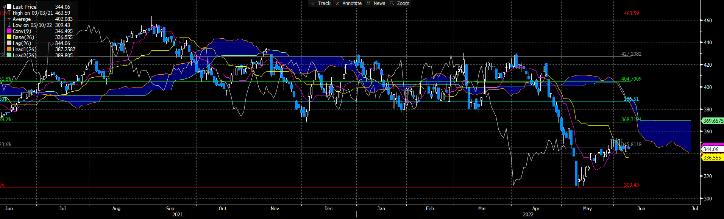Click the 369.6575 green price axis tag
The image size is (724, 219).
713,121
